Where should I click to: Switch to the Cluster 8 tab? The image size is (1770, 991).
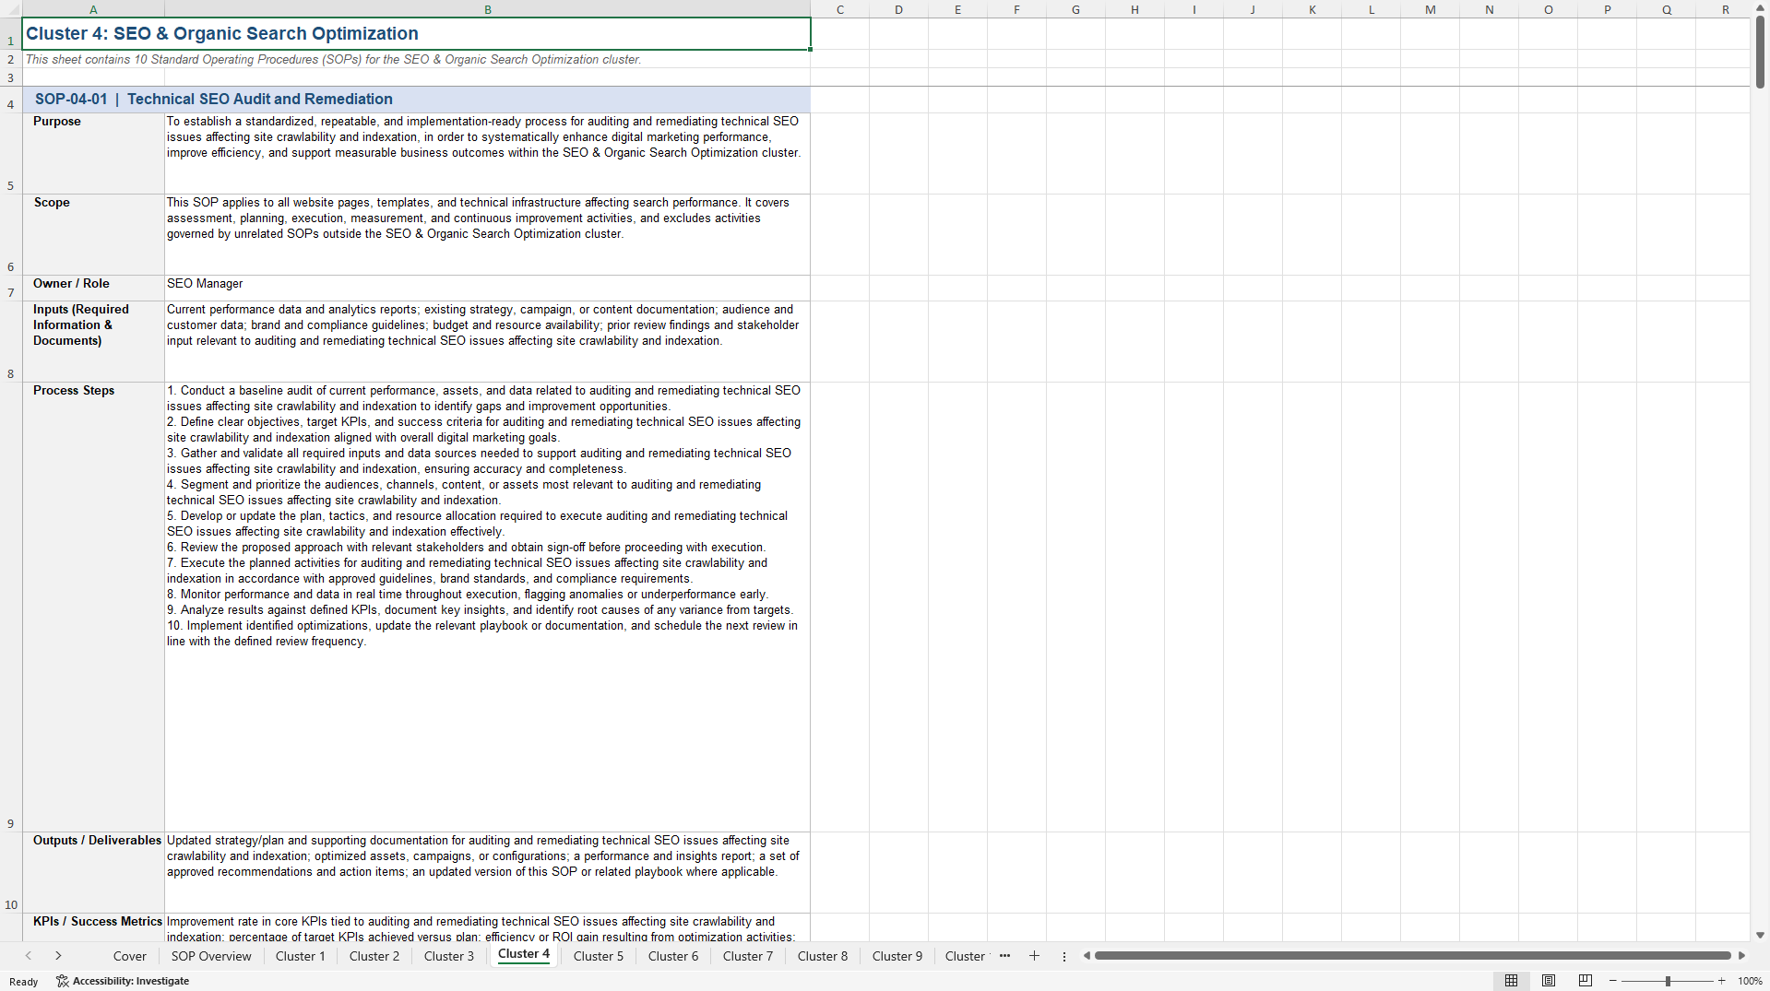tap(823, 956)
